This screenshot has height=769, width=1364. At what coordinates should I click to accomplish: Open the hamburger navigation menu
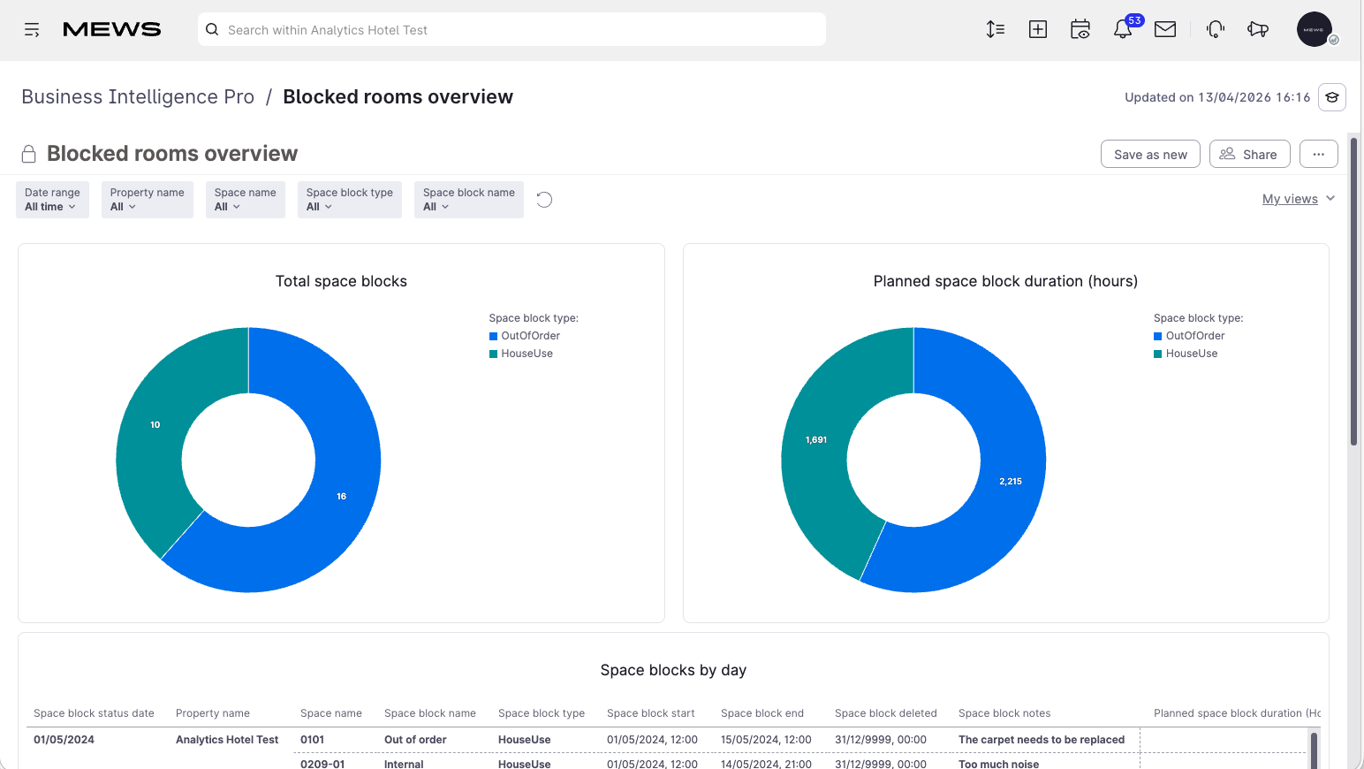tap(32, 30)
